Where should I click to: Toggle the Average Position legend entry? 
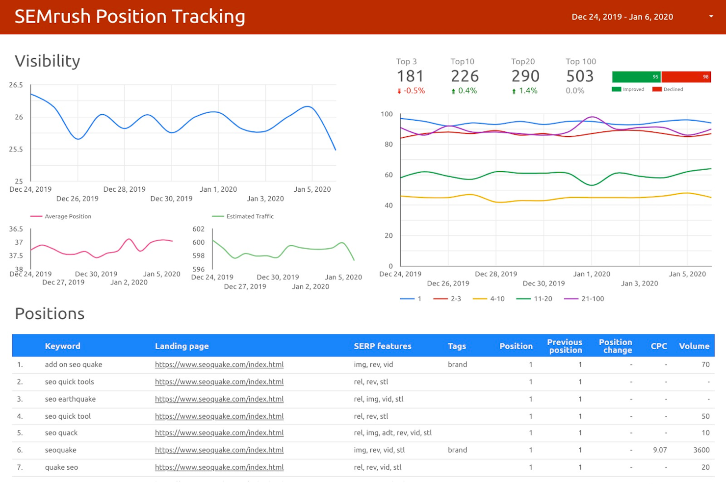click(61, 216)
